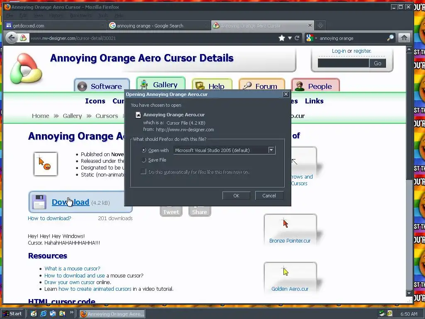This screenshot has height=319, width=425.
Task: Cancel the file opening dialog
Action: click(x=269, y=196)
